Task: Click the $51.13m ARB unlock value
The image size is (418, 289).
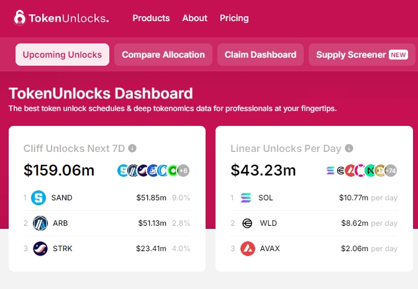Action: pos(152,223)
